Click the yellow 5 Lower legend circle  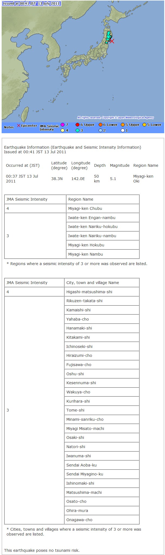click(144, 125)
